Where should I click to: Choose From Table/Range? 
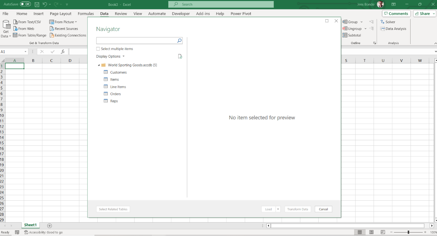point(30,35)
